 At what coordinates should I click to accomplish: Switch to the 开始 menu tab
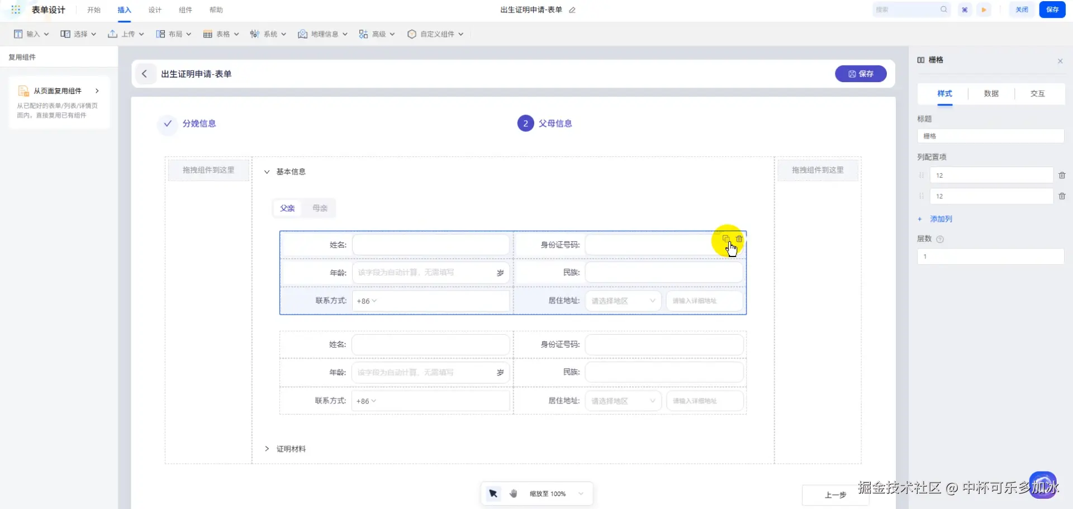(94, 10)
